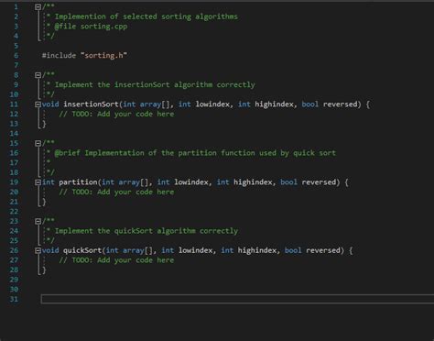Click the @file sorting.cpp comment text
The height and width of the screenshot is (341, 434).
coord(91,27)
